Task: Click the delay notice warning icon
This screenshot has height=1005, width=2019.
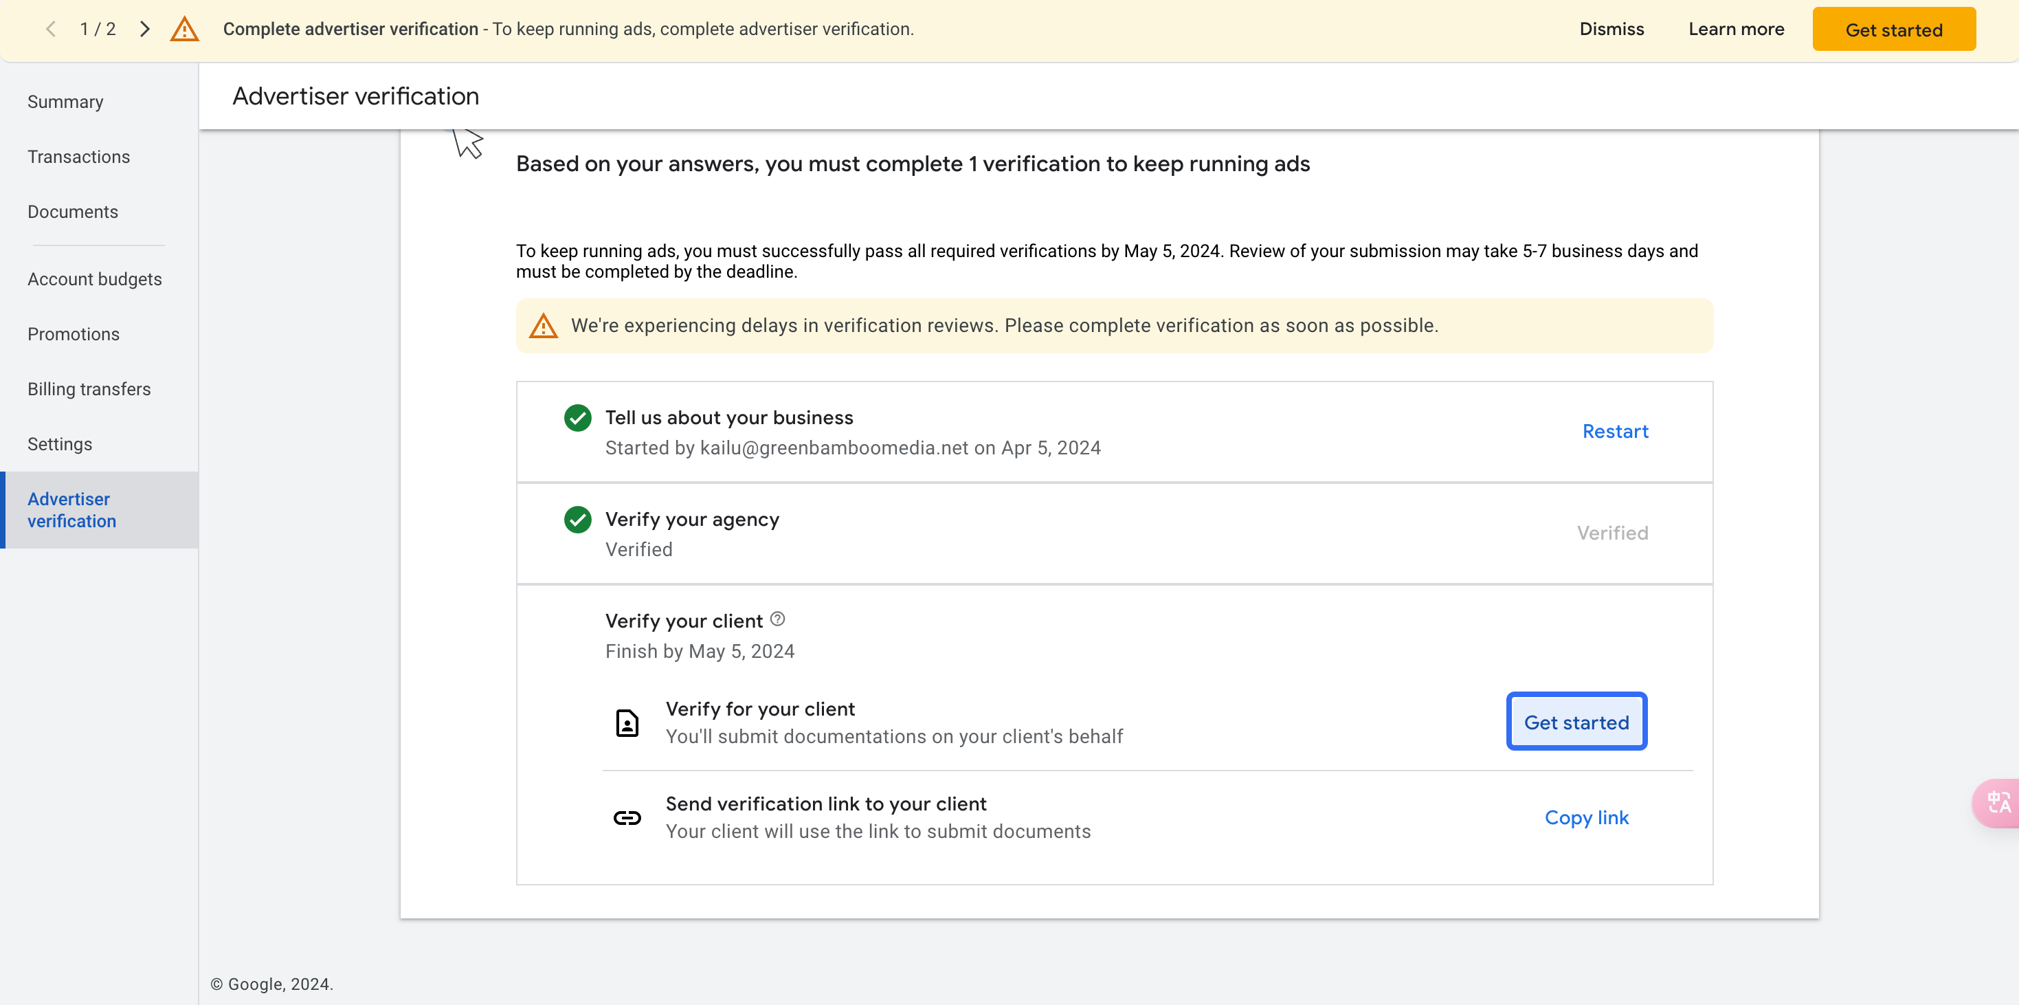Action: coord(543,325)
